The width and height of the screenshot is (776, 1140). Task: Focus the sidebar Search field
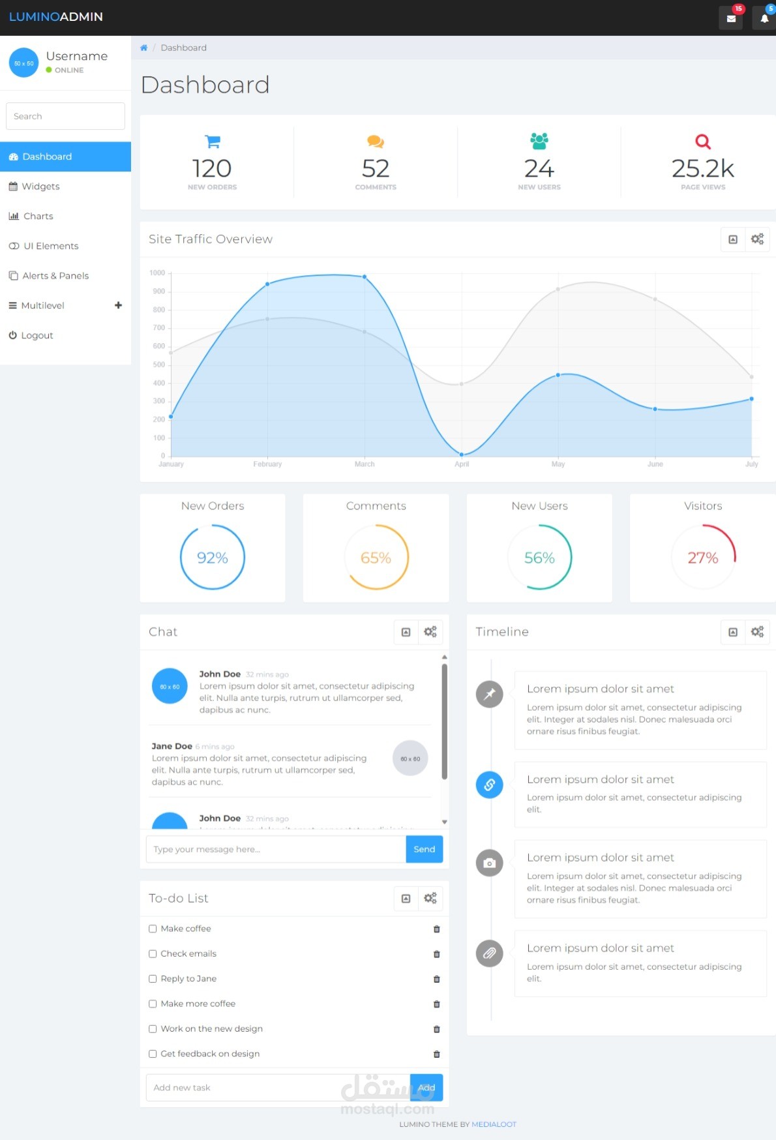click(x=65, y=116)
